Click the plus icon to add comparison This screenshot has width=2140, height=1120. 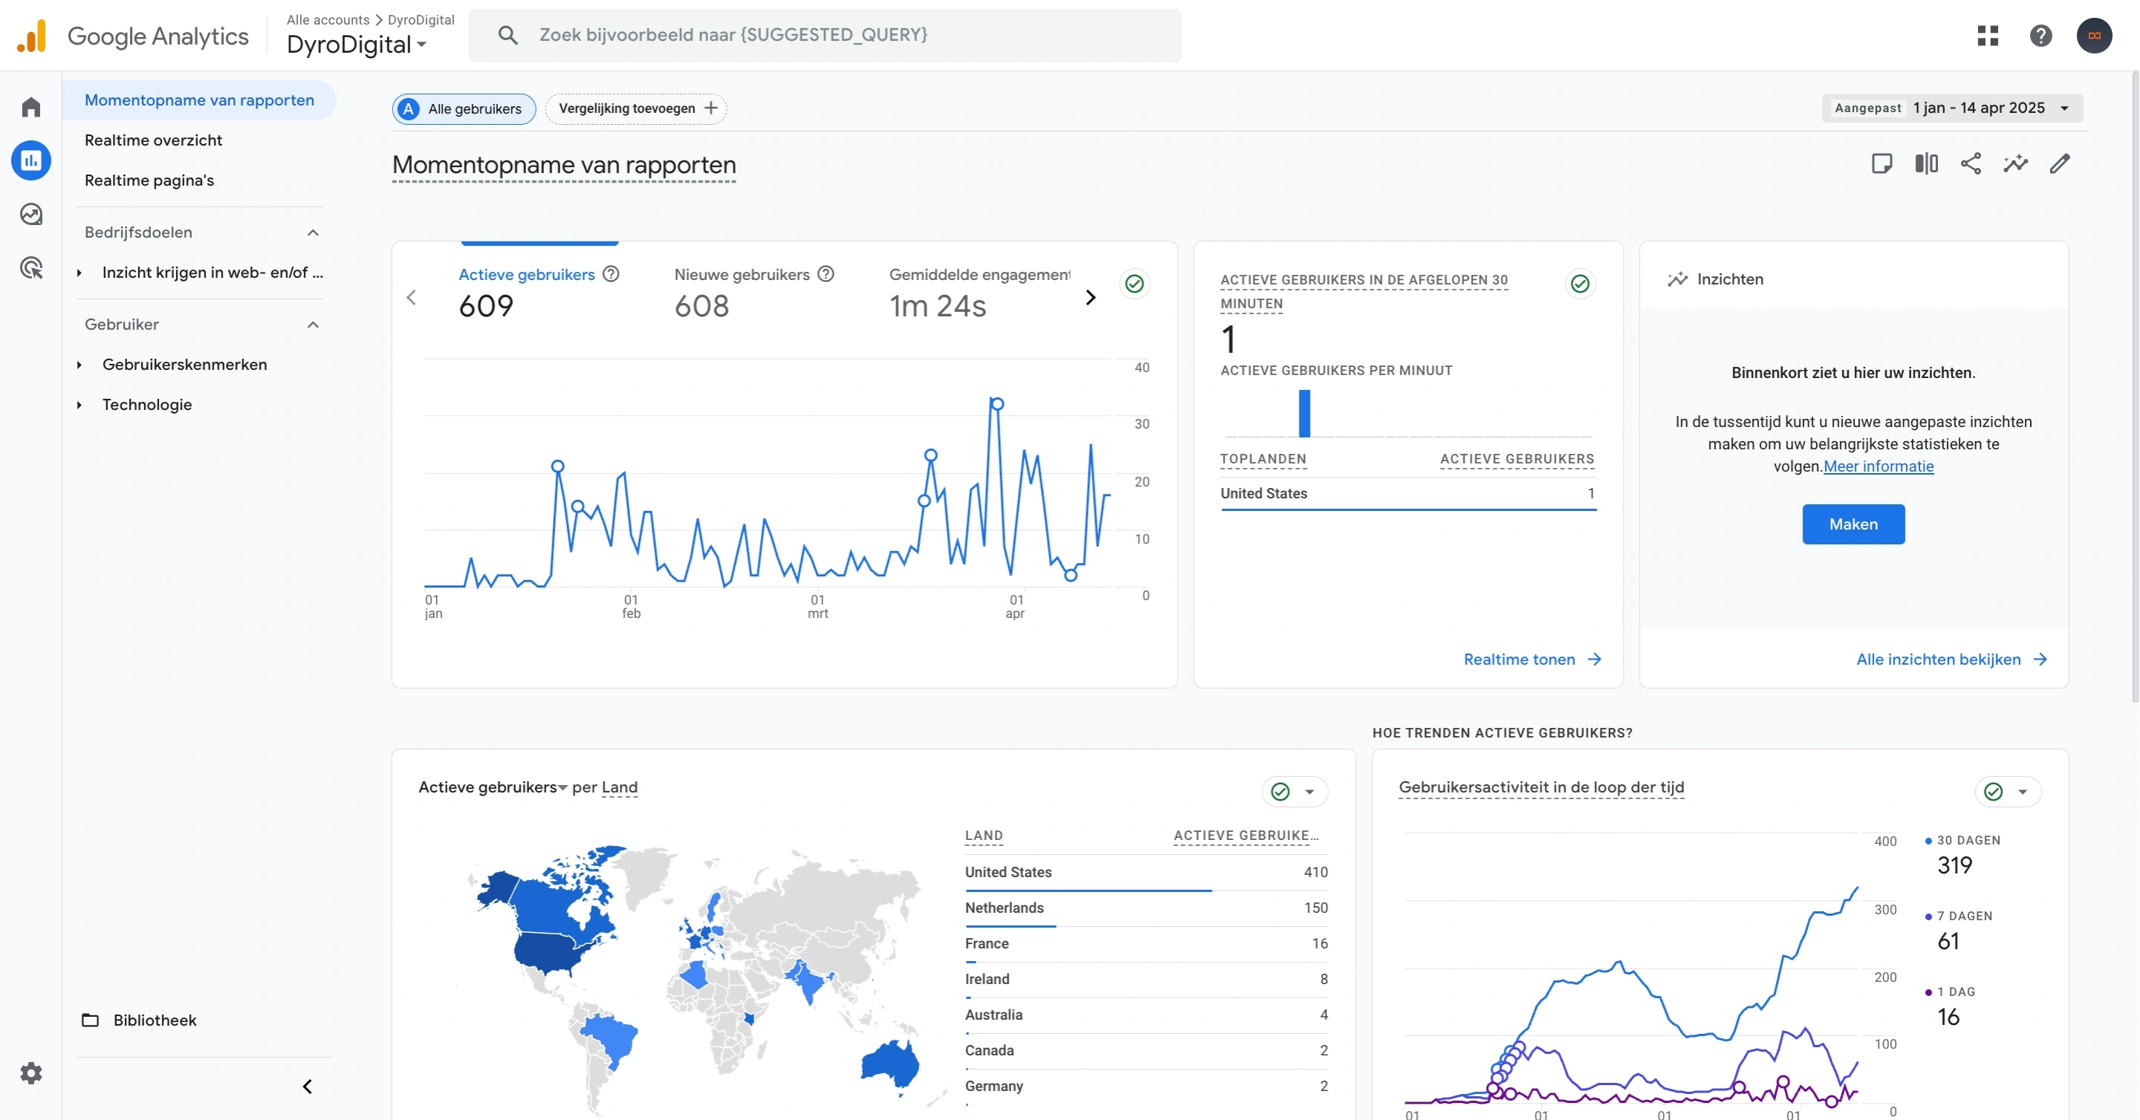coord(711,108)
